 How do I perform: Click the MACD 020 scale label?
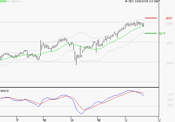[x=170, y=105]
